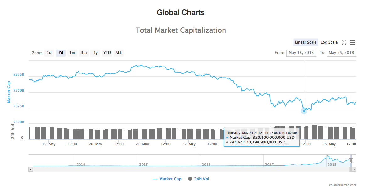
Task: Zoom chart to 1y
Action: tap(95, 53)
